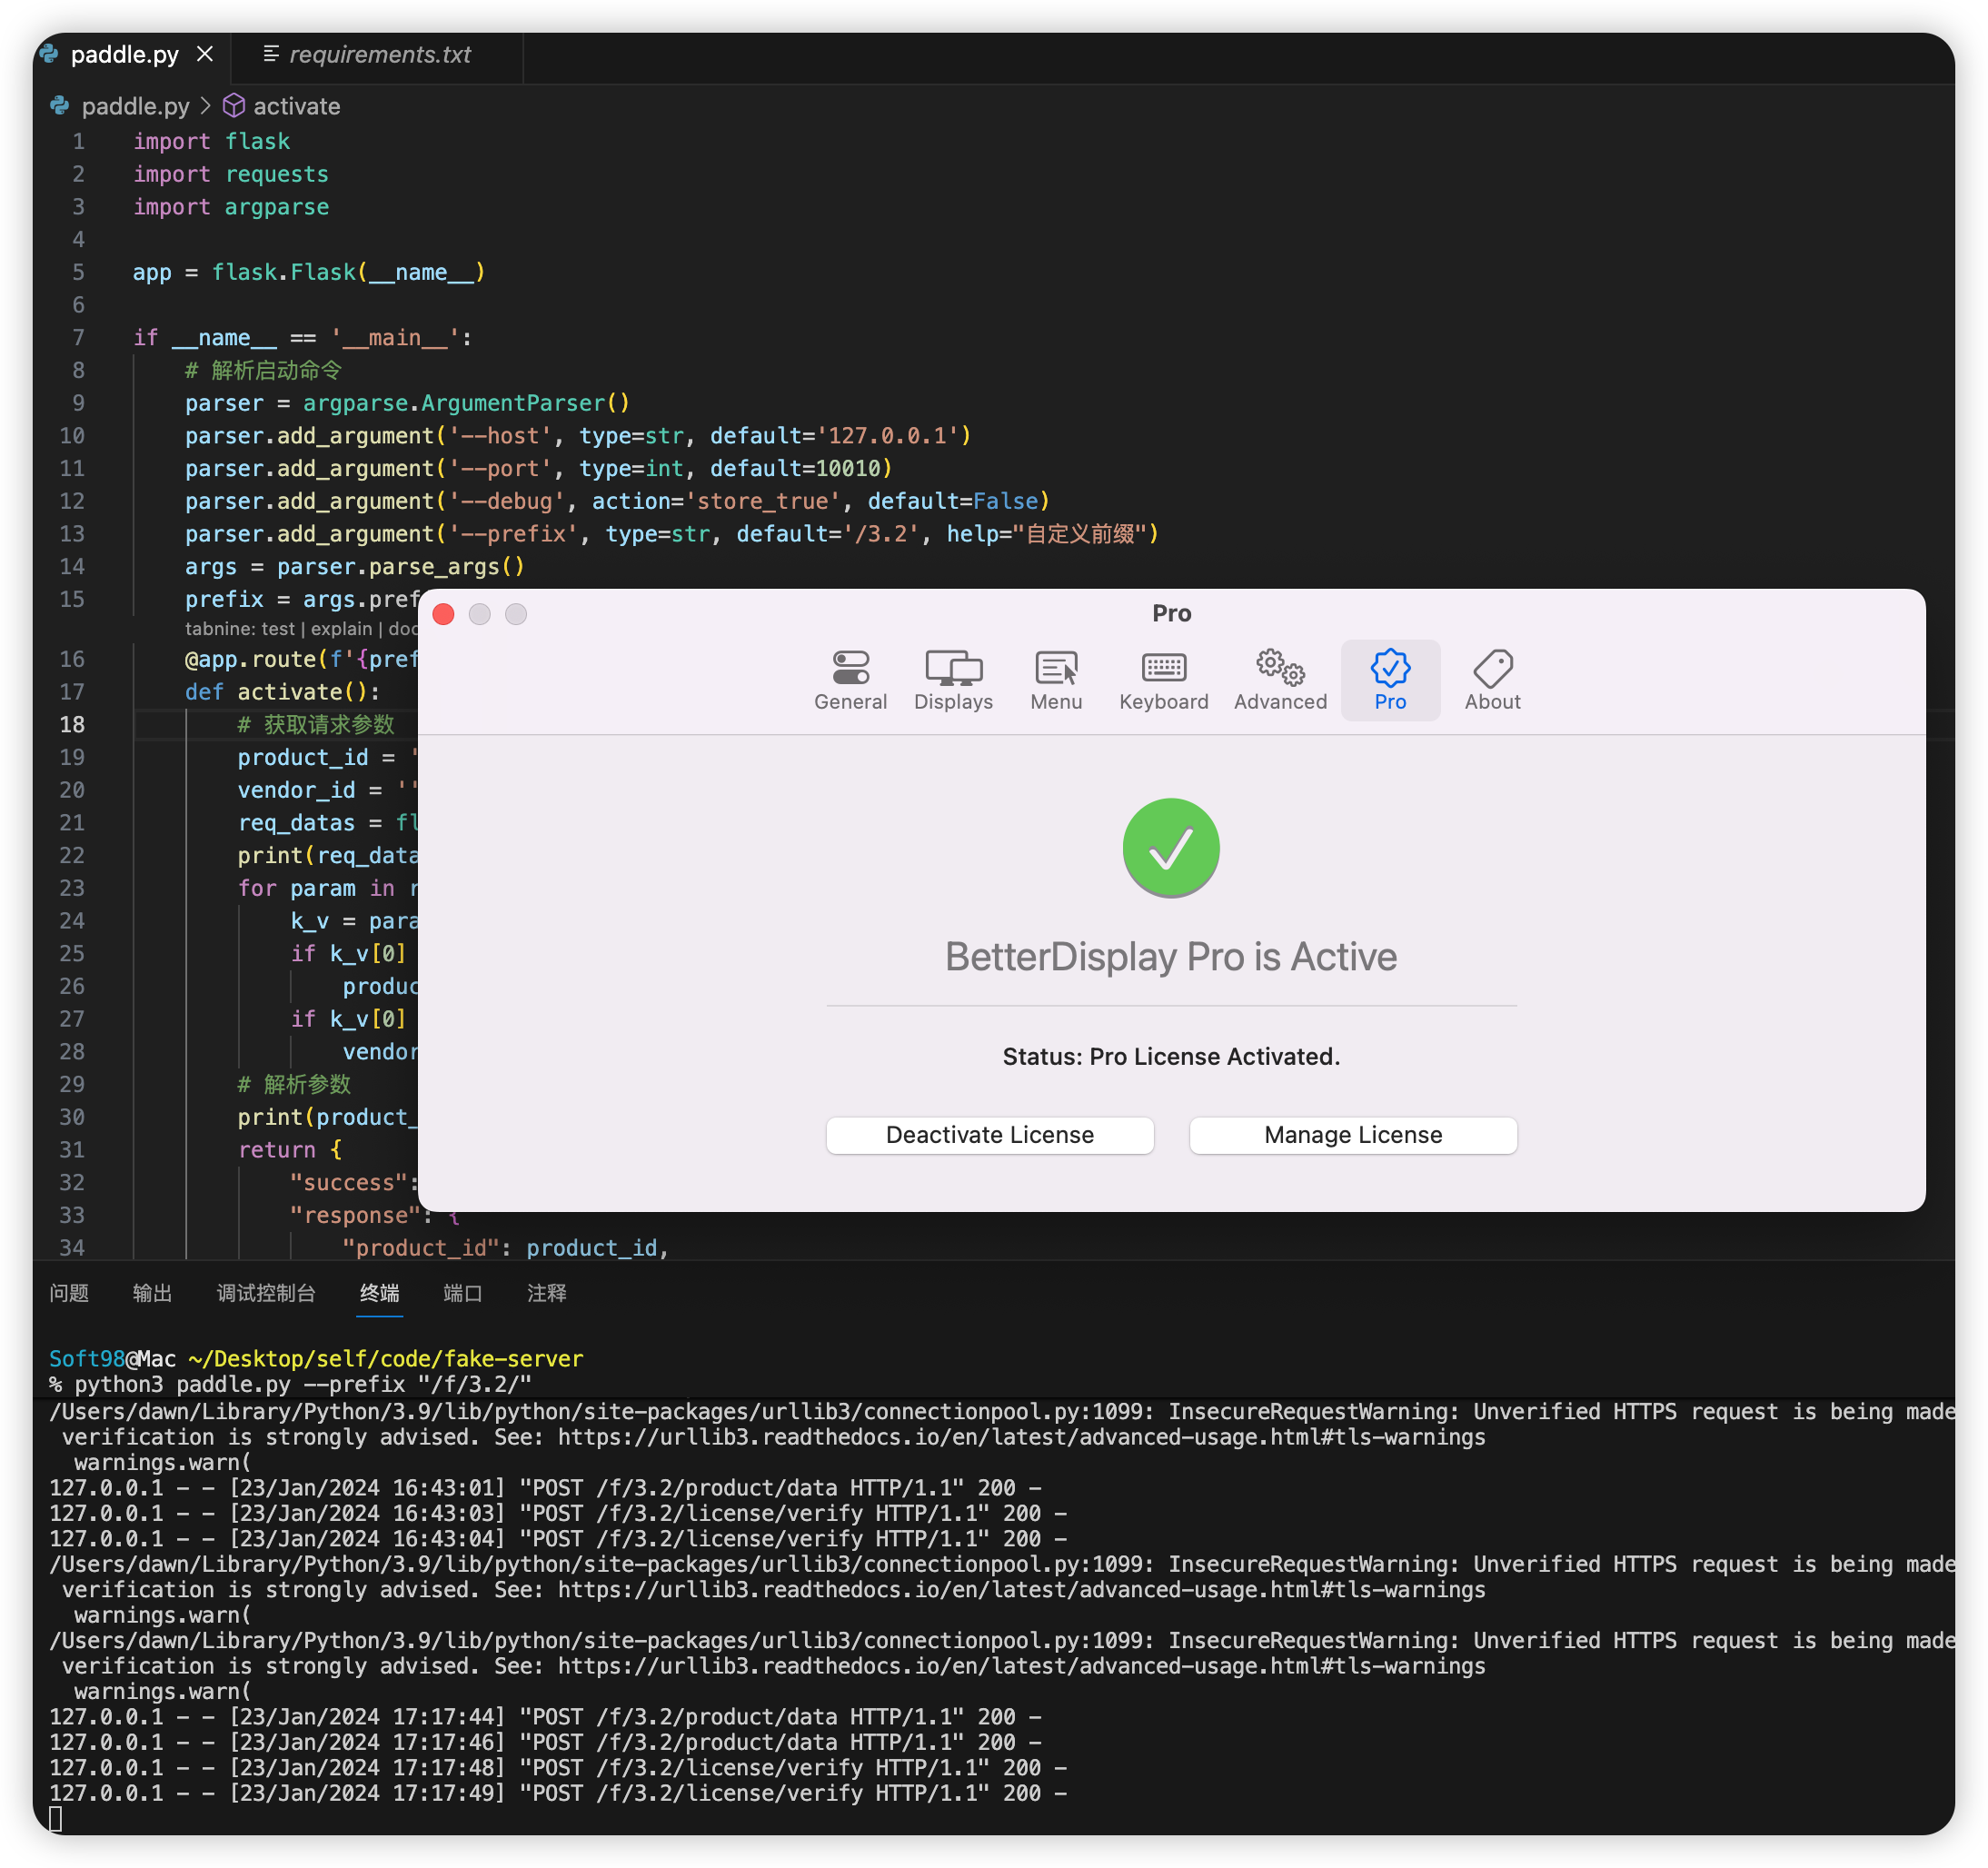Switch to the requirements.txt tab
Image resolution: width=1988 pixels, height=1868 pixels.
tap(379, 54)
